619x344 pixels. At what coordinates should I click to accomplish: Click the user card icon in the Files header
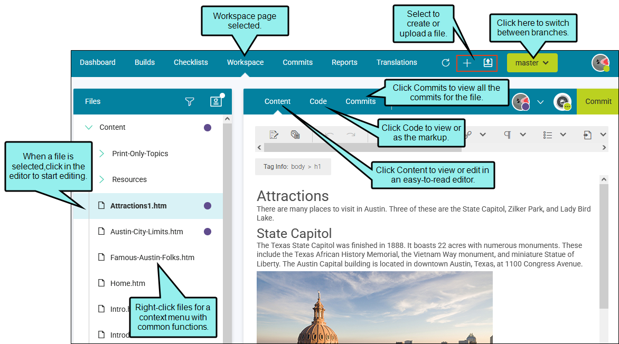tap(216, 101)
